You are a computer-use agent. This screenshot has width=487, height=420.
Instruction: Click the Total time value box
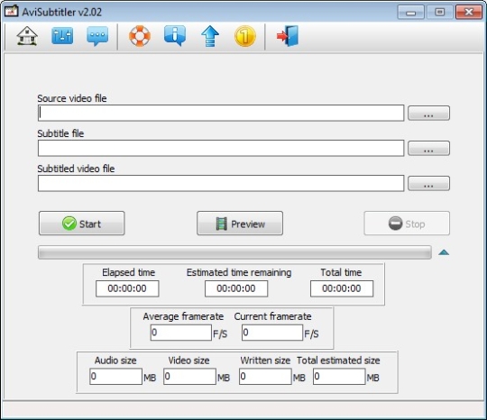[x=342, y=288]
